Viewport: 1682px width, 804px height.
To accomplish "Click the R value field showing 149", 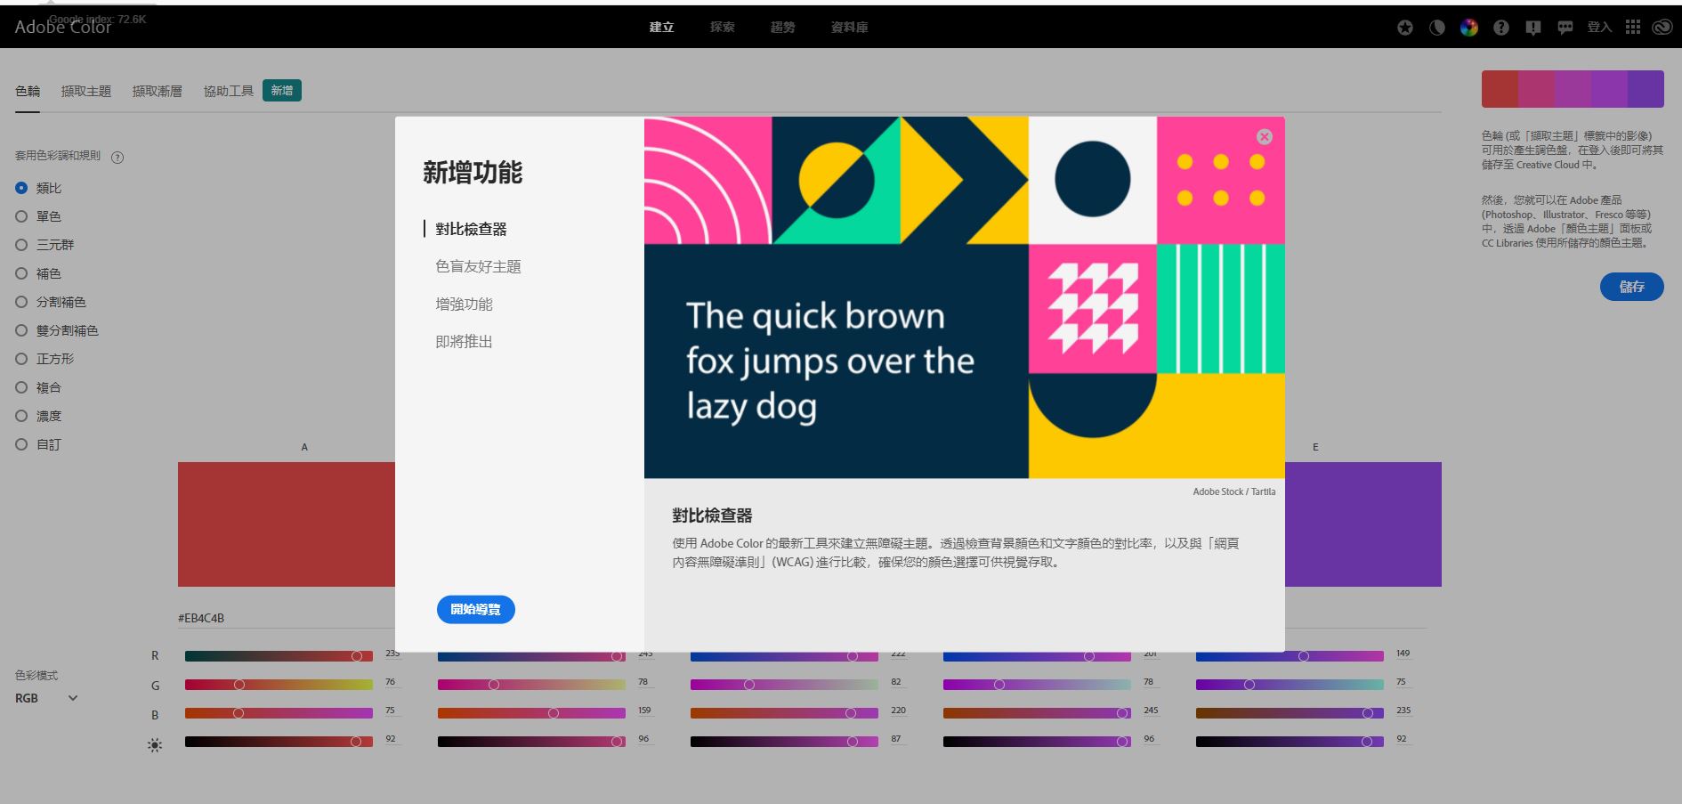I will [x=1403, y=654].
